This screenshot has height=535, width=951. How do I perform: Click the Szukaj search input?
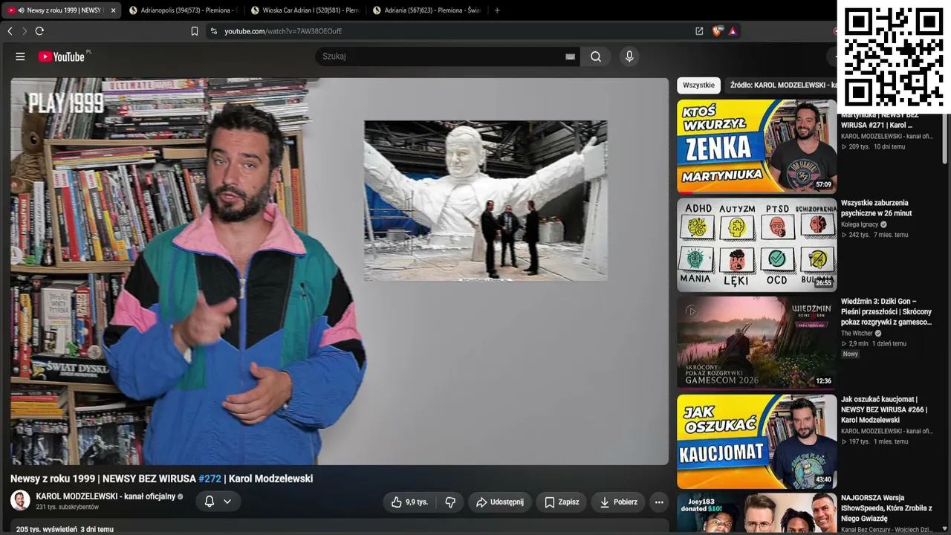point(443,56)
